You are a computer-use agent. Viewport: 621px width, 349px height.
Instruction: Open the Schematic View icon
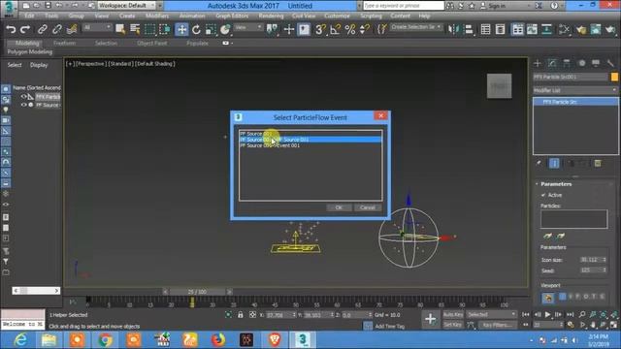[547, 29]
